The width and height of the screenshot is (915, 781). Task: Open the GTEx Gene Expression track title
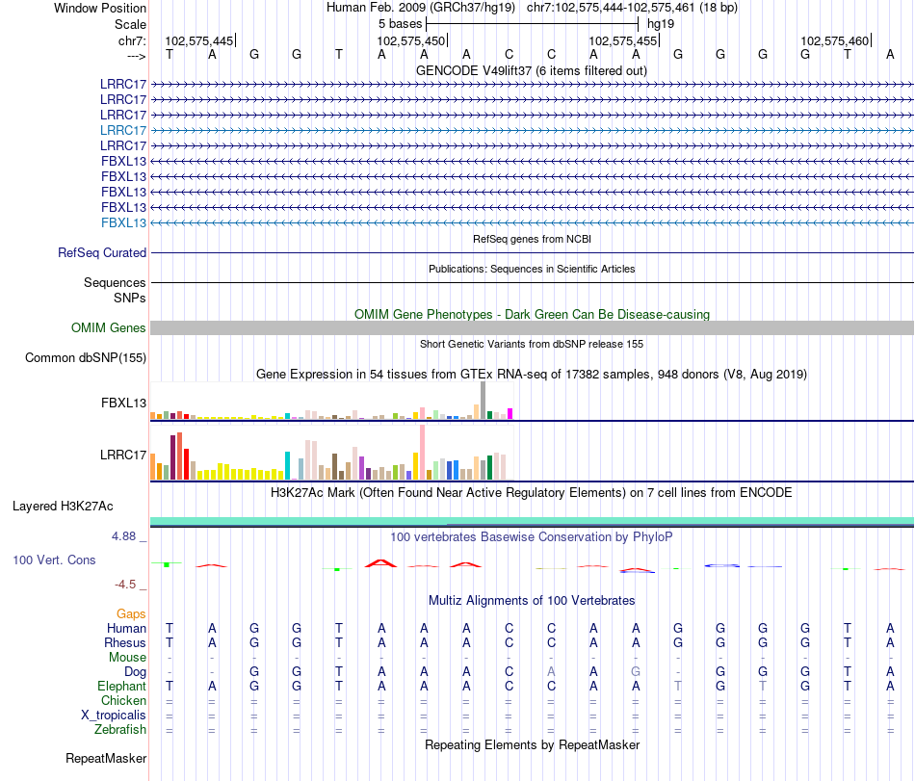532,375
